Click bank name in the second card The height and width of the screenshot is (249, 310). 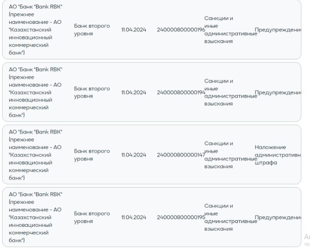(x=36, y=92)
